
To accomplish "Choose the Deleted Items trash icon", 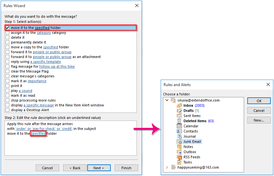I will tap(179, 121).
